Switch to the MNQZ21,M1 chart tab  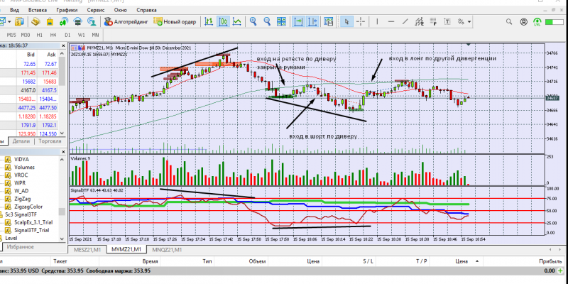point(167,250)
